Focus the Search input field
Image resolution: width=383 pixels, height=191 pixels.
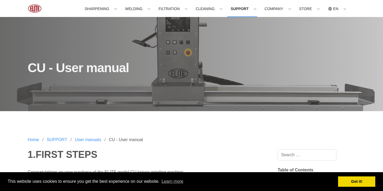tap(307, 155)
